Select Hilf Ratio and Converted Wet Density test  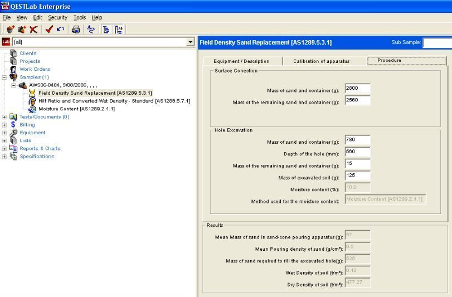tap(114, 101)
